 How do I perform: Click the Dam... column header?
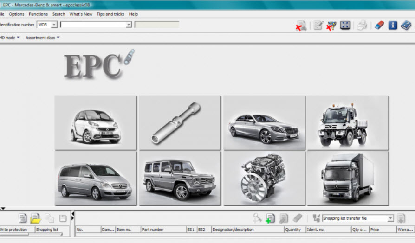coord(108,230)
